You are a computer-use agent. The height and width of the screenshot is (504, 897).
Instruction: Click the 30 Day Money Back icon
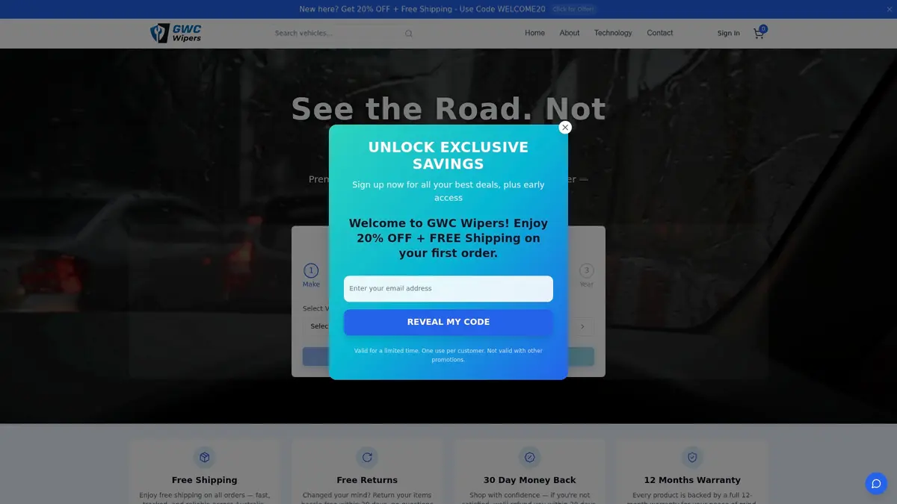click(530, 457)
